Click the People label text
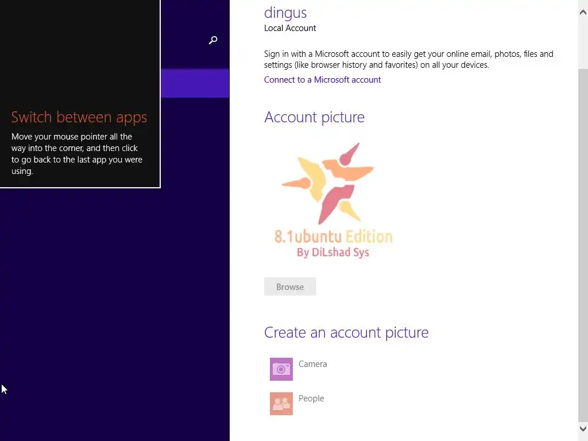The height and width of the screenshot is (441, 588). click(311, 399)
